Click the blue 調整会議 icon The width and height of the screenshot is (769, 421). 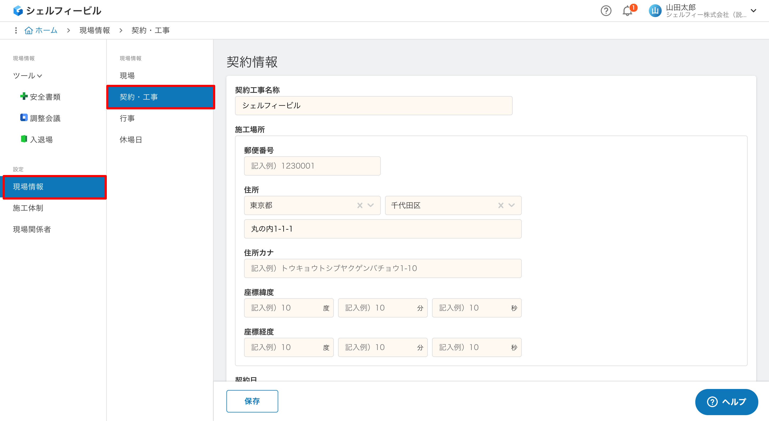[23, 118]
